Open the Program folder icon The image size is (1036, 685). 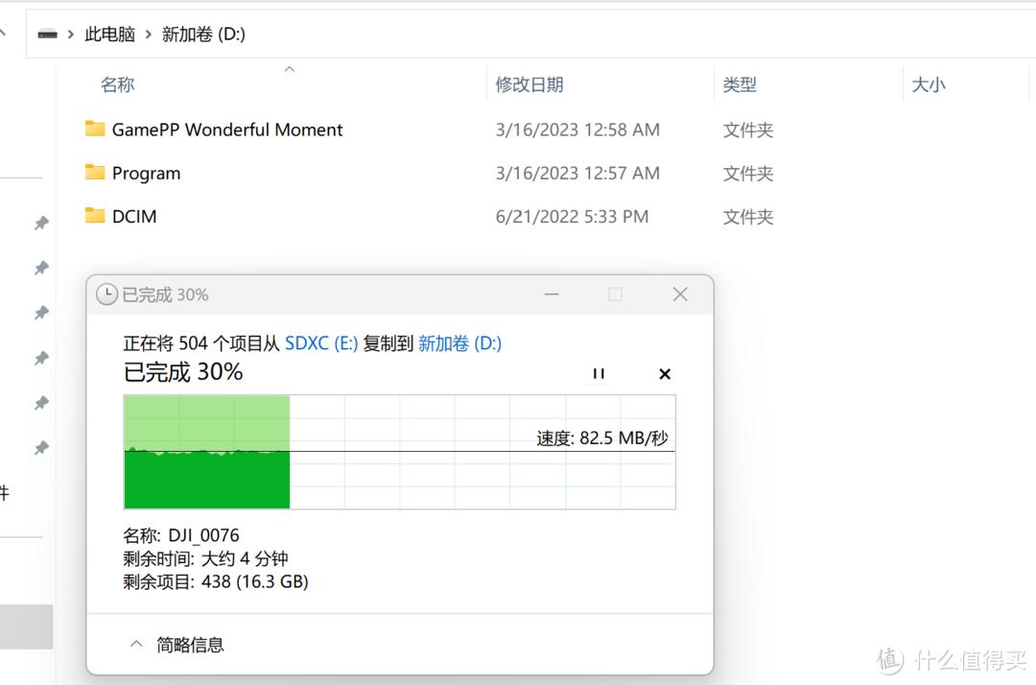pos(95,173)
